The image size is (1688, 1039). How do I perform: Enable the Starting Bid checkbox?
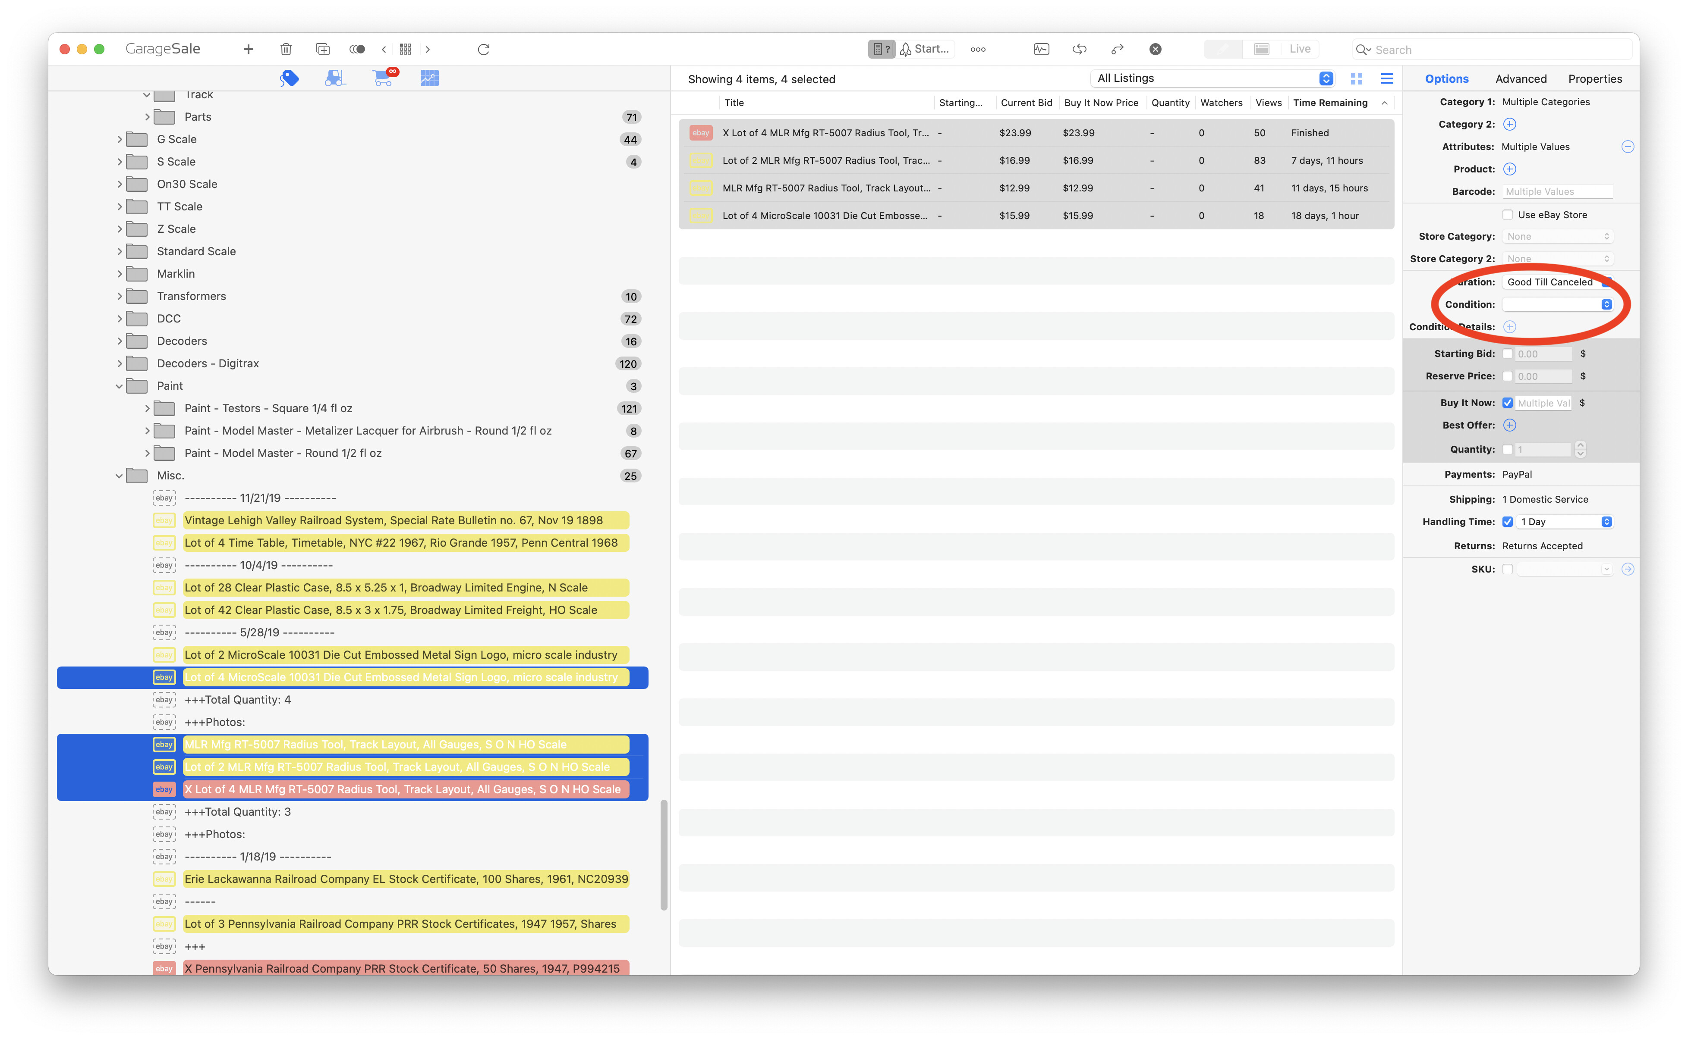tap(1507, 354)
